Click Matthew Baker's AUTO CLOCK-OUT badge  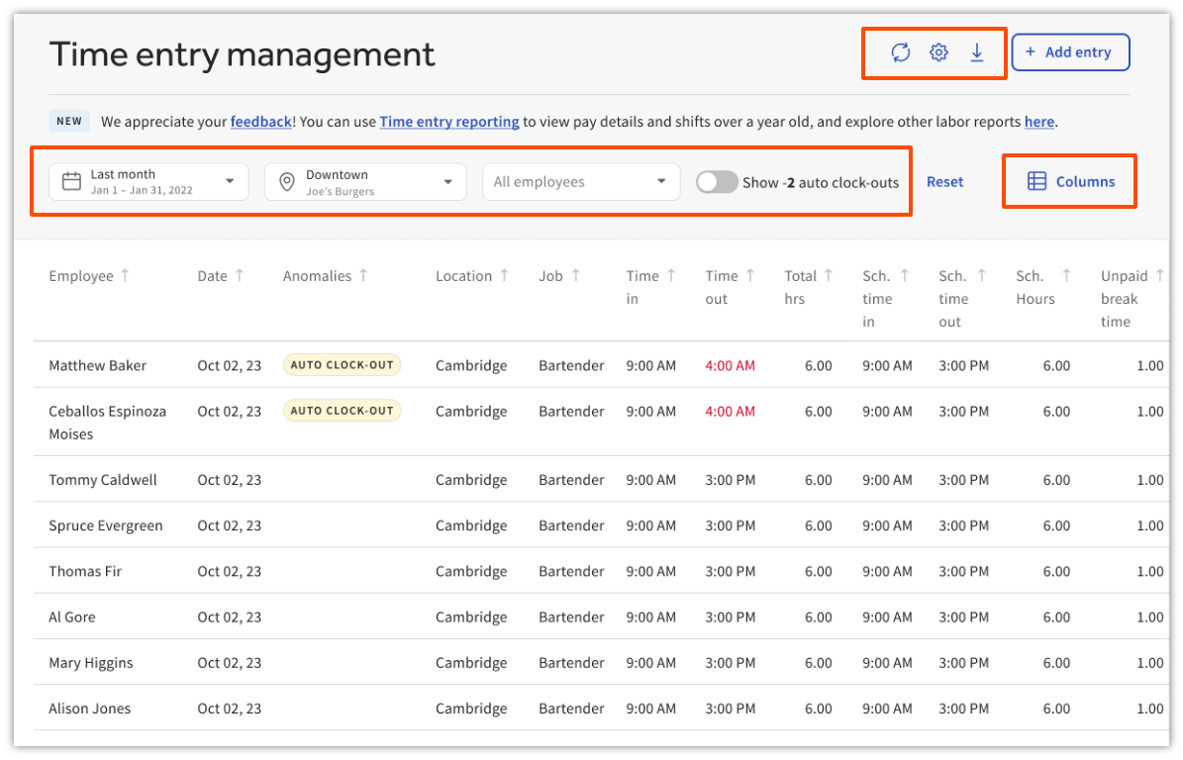[x=342, y=364]
